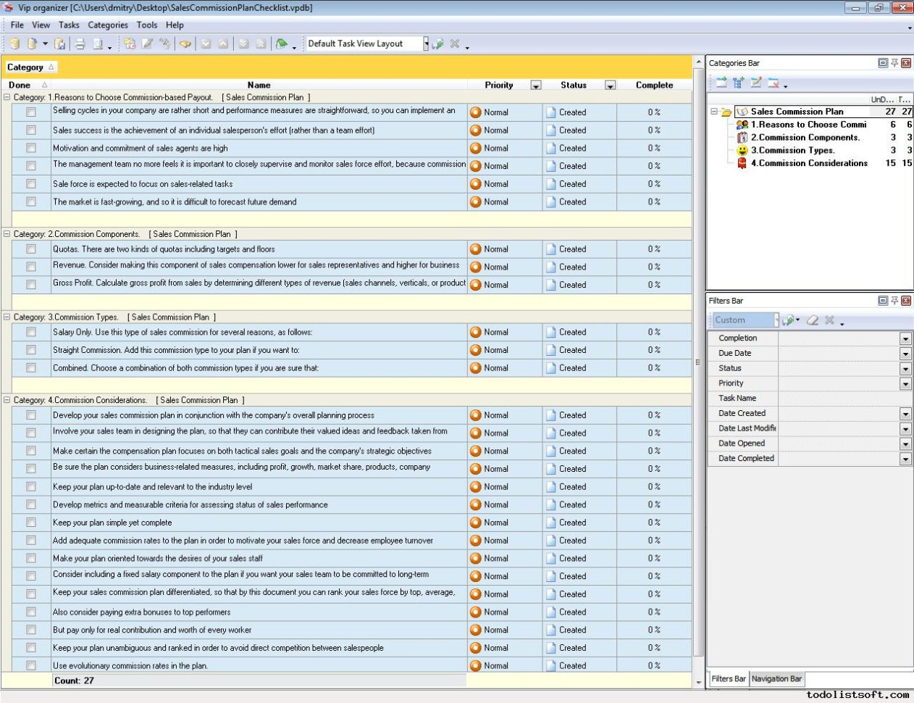Collapse Category 2.Commission Components
This screenshot has width=914, height=703.
[7, 233]
